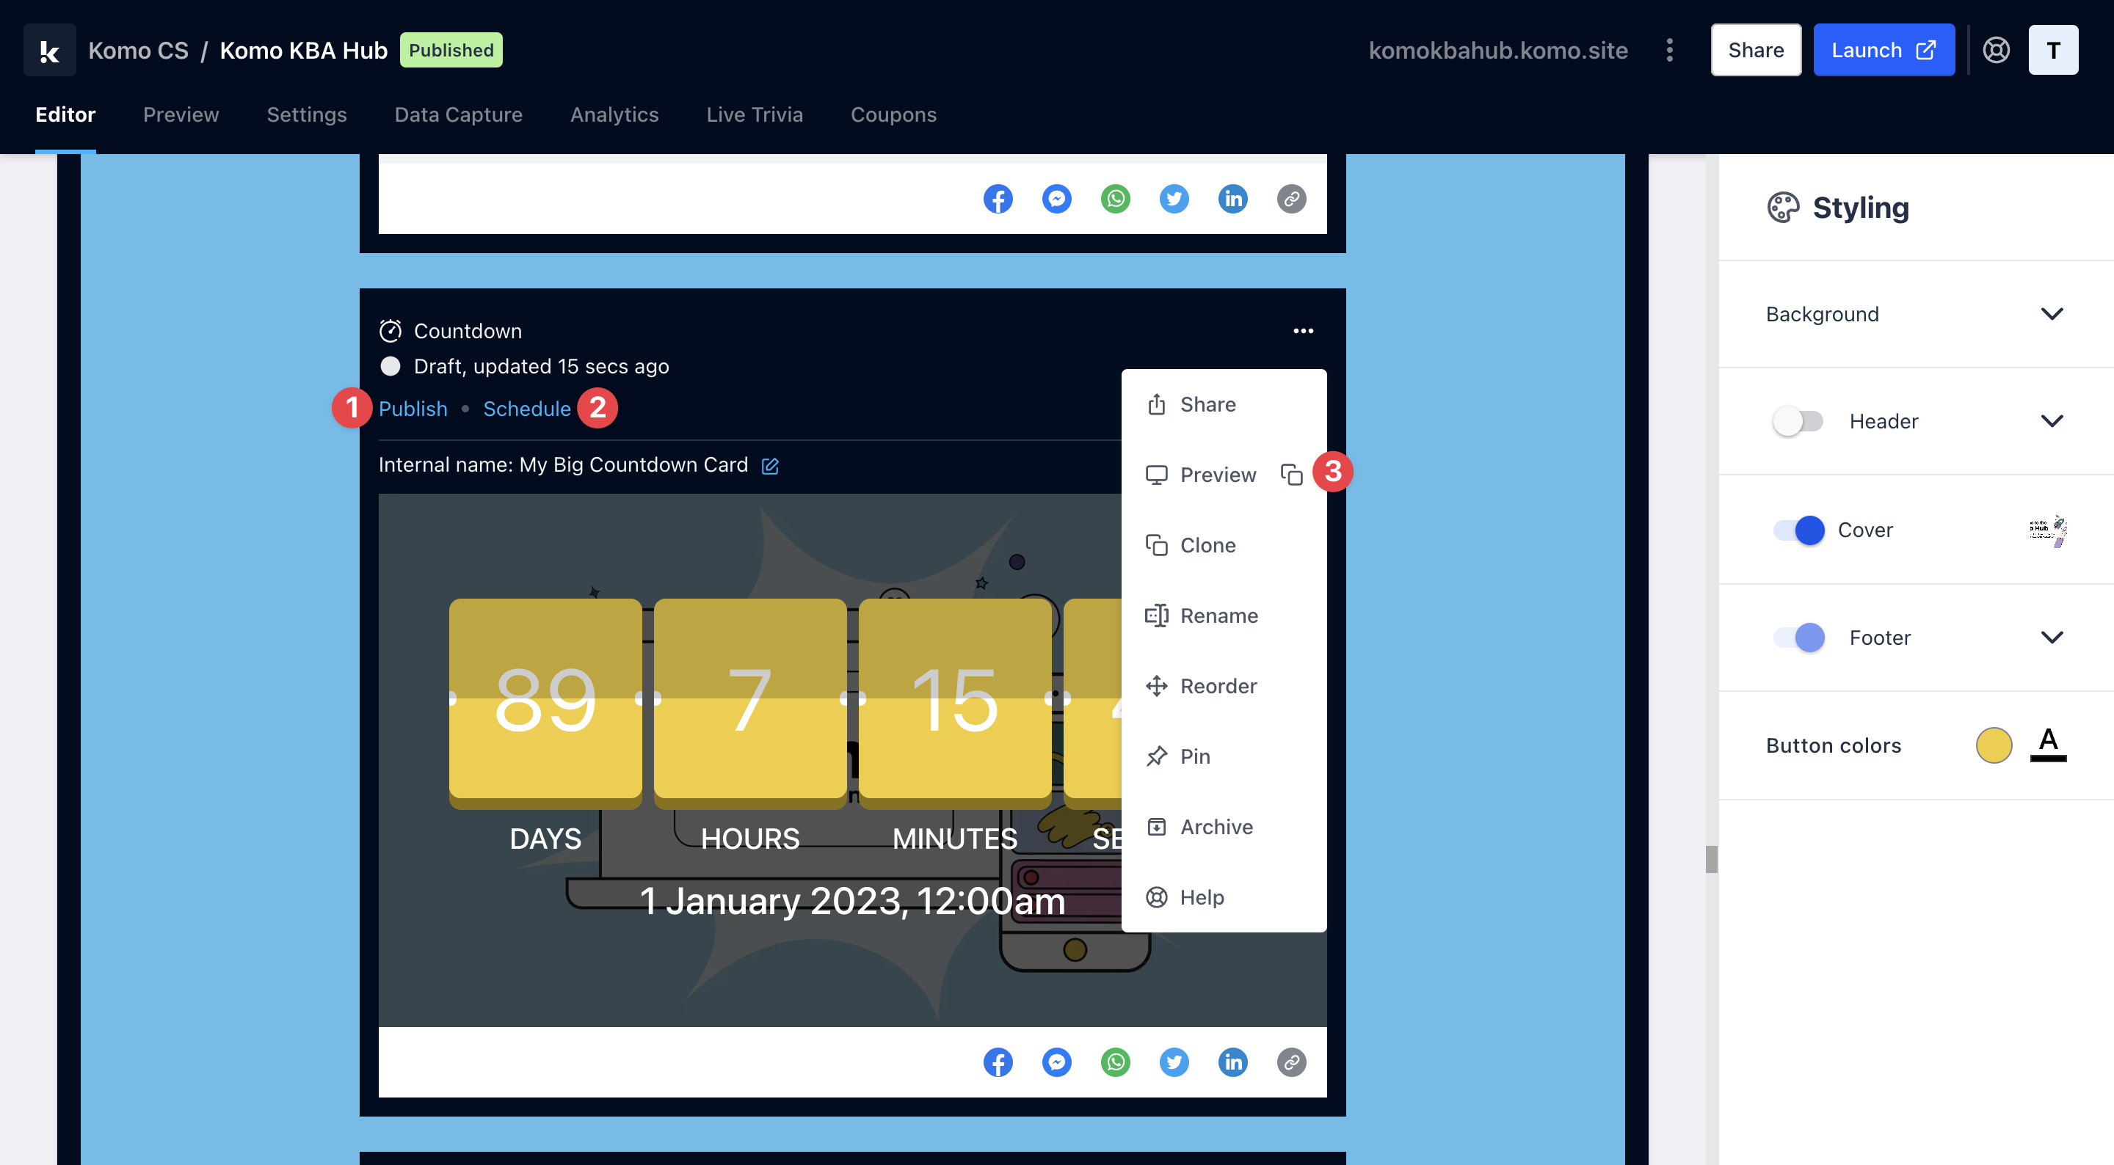Expand the Footer styling chevron

pos(2051,638)
